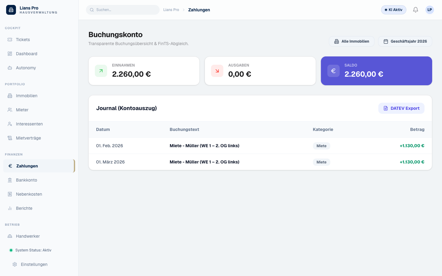Click the Lians Pro logo icon
442x276 pixels.
(x=11, y=10)
